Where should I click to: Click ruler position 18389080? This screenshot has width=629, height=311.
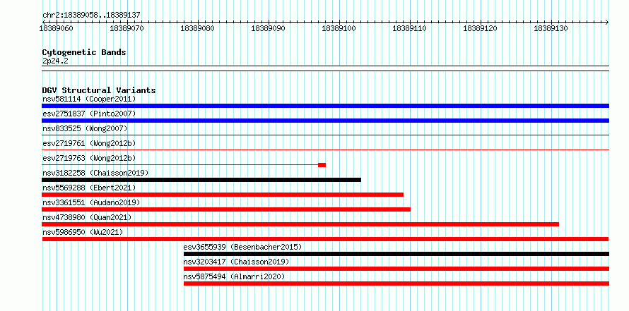[x=198, y=28]
